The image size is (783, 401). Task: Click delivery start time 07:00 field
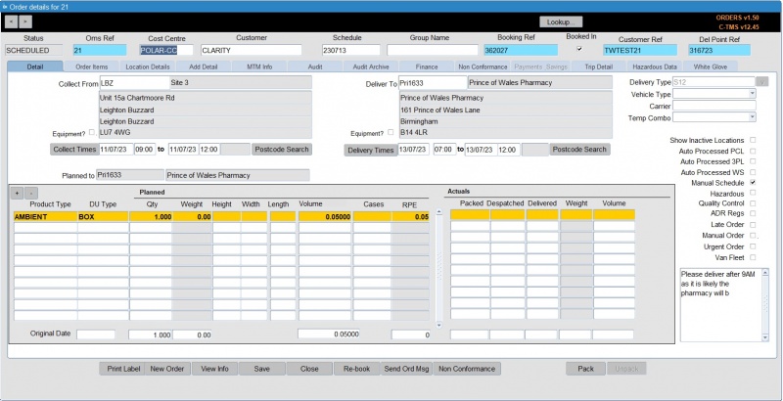[x=444, y=149]
